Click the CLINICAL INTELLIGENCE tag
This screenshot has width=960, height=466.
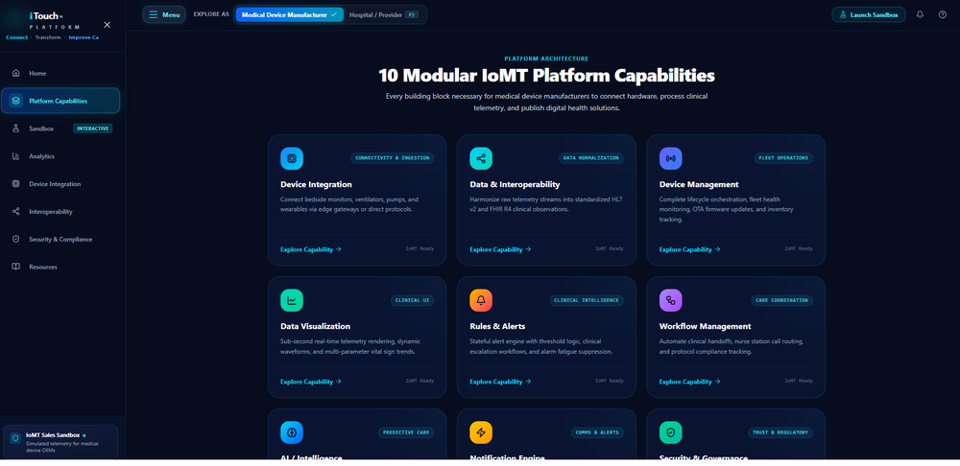click(x=587, y=300)
